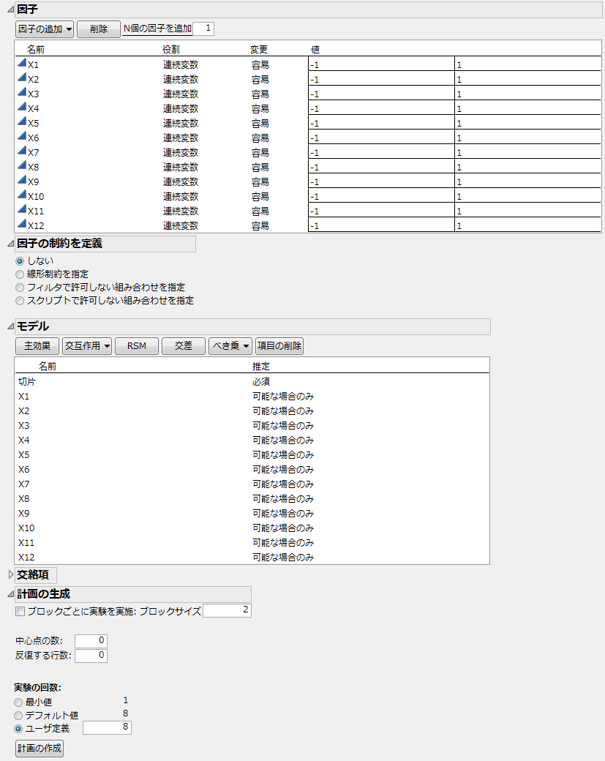Click the 計画の作成 button

(x=38, y=749)
